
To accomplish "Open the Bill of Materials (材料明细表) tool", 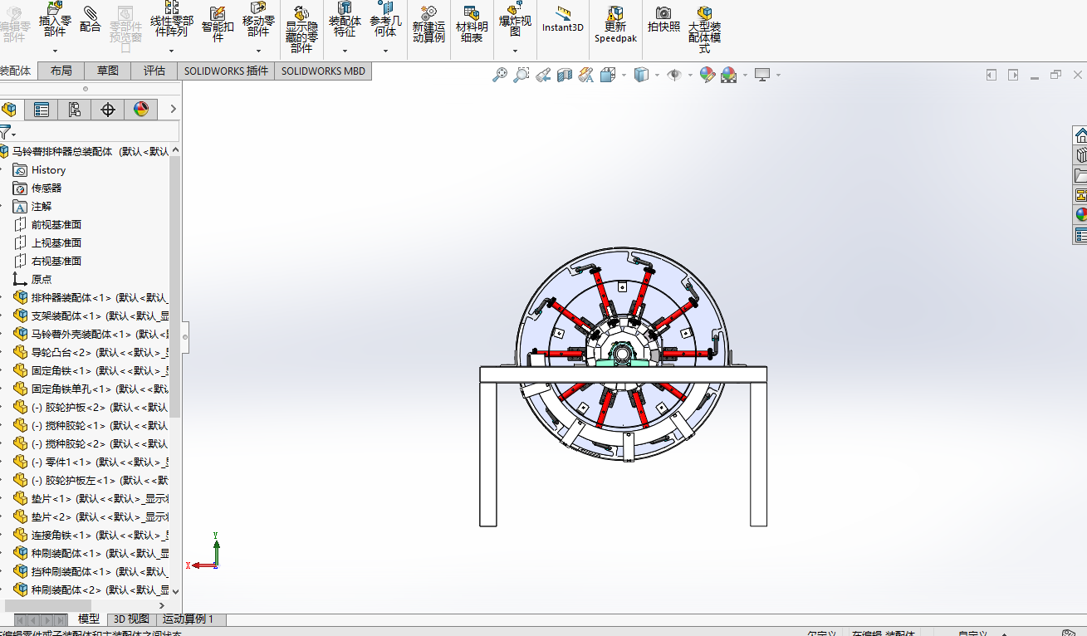I will click(472, 23).
